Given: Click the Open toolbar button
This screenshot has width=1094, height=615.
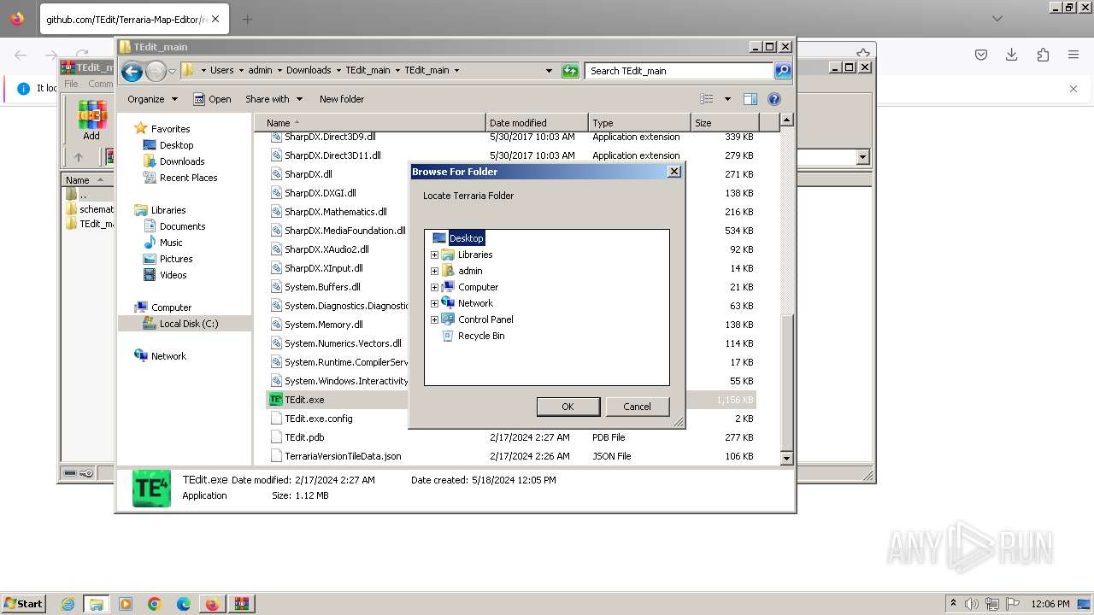Looking at the screenshot, I should click(x=212, y=99).
